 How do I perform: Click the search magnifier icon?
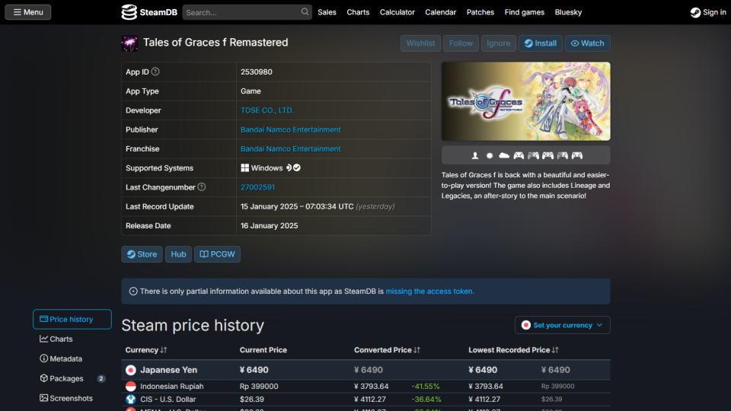coord(305,11)
